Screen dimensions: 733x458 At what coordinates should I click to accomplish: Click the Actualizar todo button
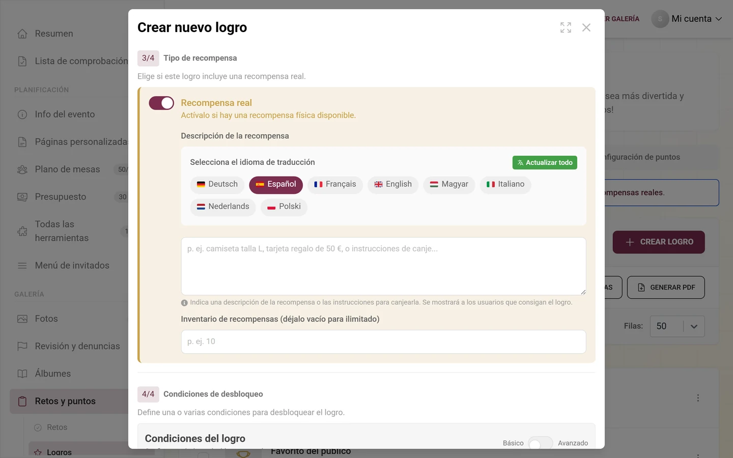click(x=545, y=163)
